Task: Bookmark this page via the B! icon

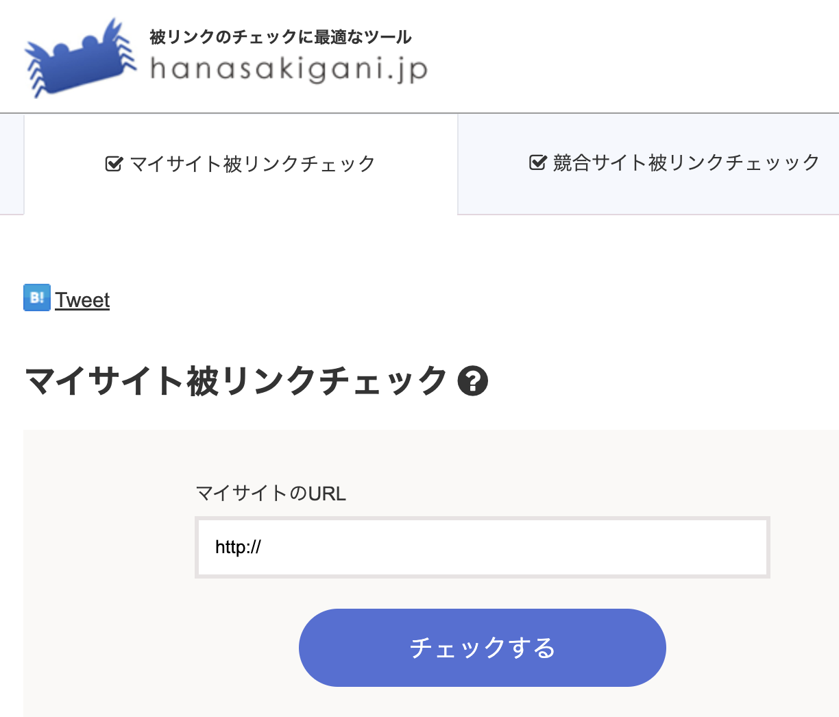Action: [x=36, y=297]
